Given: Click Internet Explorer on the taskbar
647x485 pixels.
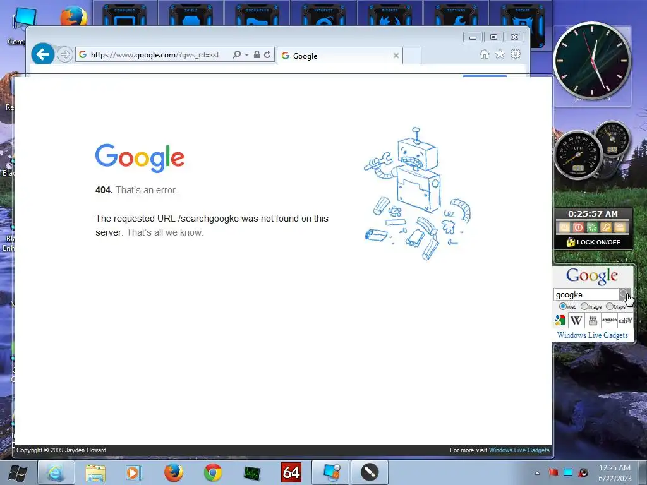Looking at the screenshot, I should 56,472.
